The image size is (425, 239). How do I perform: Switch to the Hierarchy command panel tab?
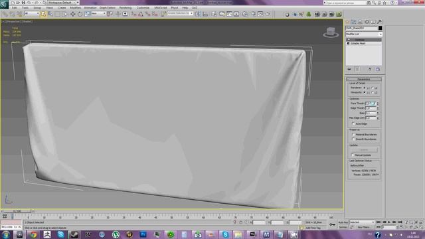coord(360,22)
